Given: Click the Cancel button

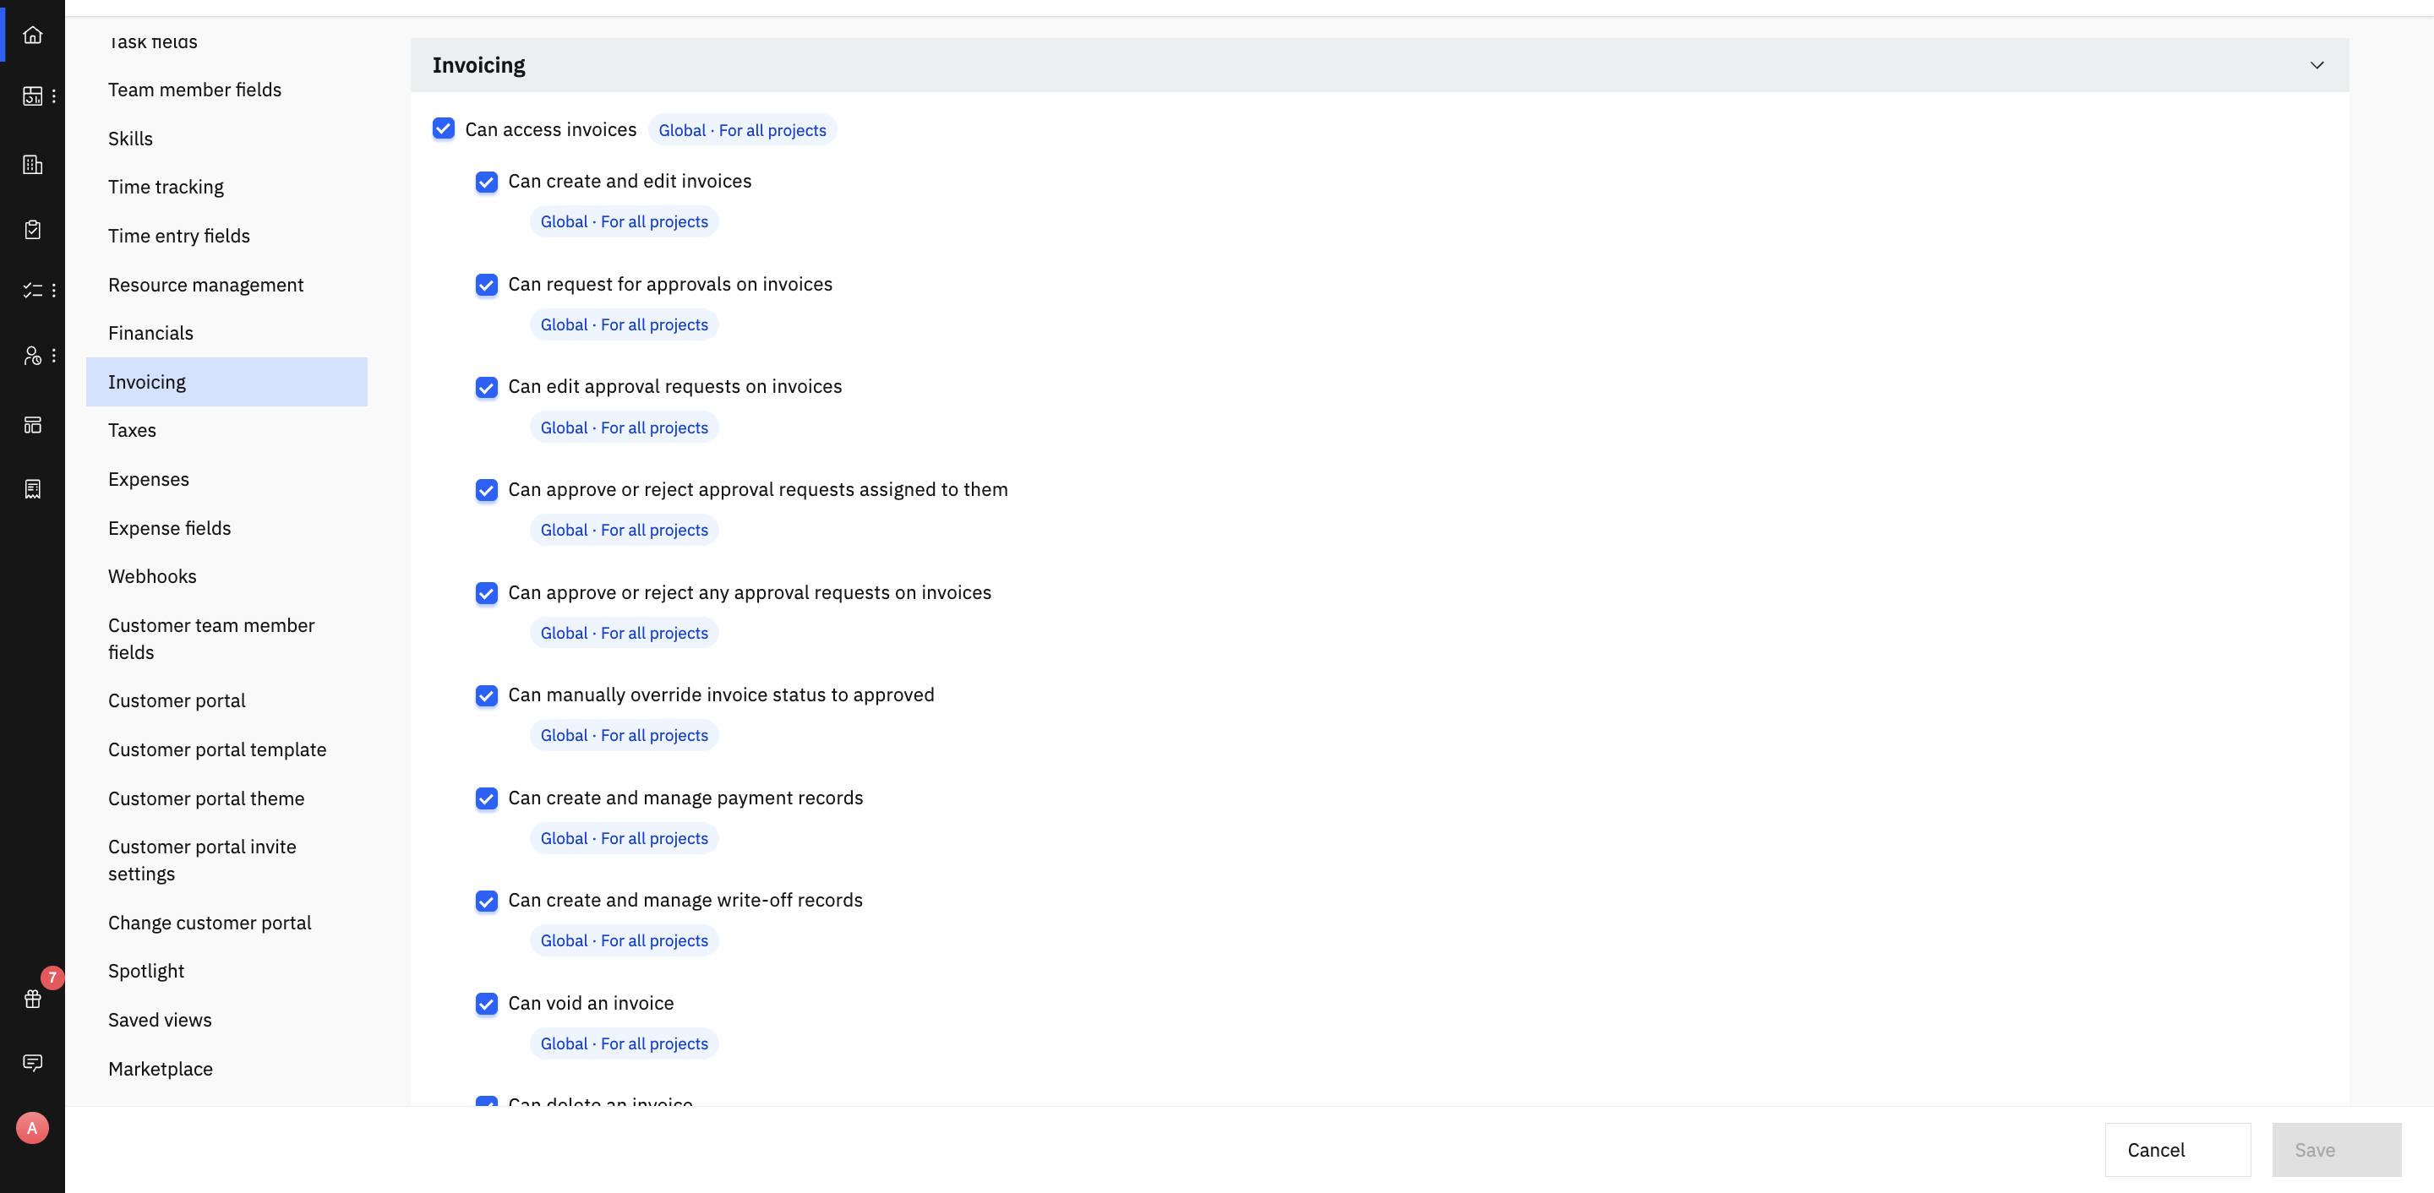Looking at the screenshot, I should (2177, 1150).
